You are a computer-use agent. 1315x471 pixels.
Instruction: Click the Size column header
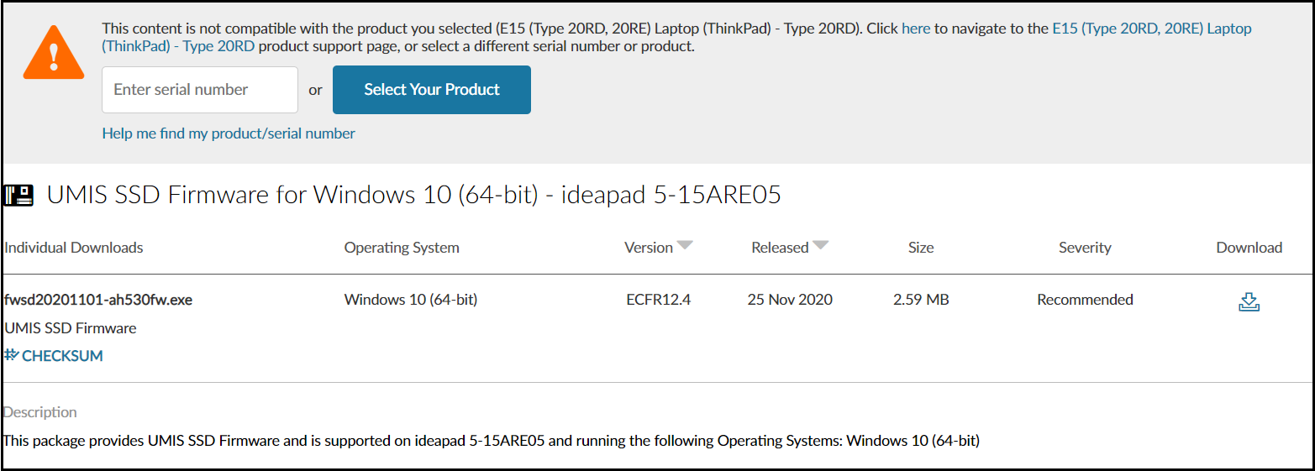pos(921,248)
